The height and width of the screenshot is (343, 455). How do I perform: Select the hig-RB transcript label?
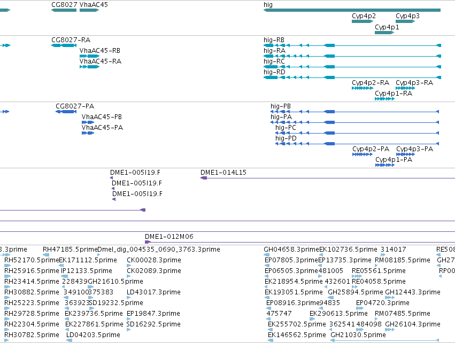[274, 40]
